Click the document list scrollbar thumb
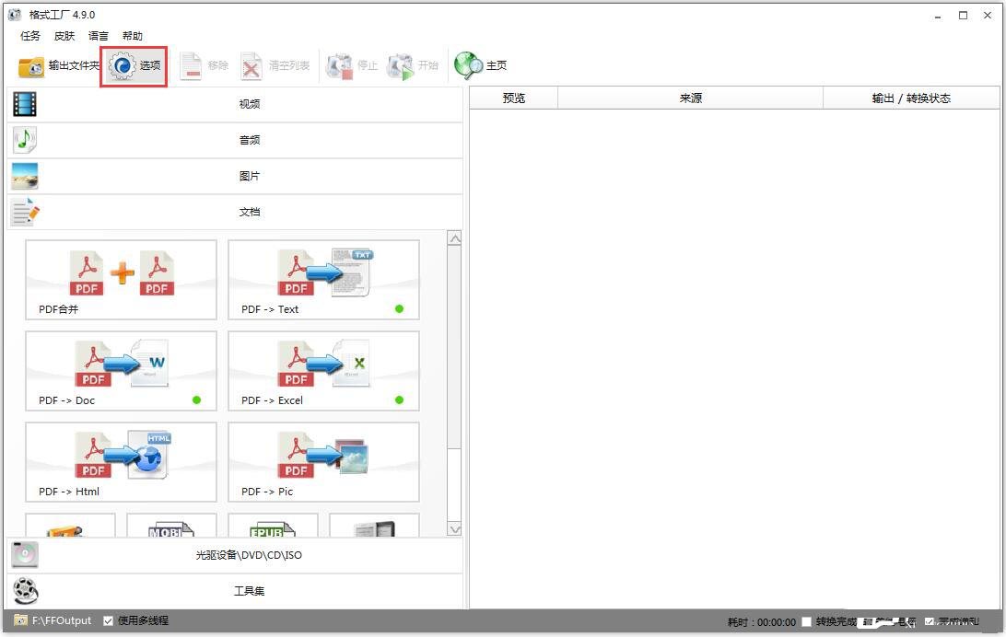Viewport: 1006px width, 637px height. click(x=455, y=347)
